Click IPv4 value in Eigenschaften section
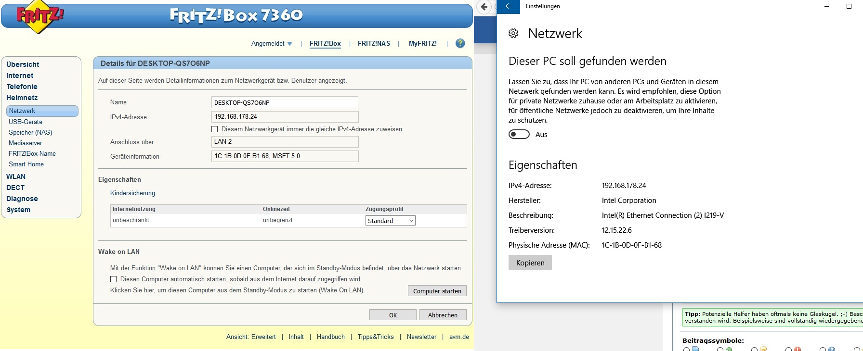Image resolution: width=863 pixels, height=351 pixels. coord(624,186)
